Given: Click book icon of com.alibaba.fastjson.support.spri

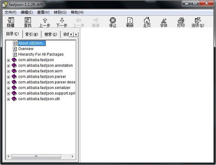Looking at the screenshot, I should tap(14, 93).
